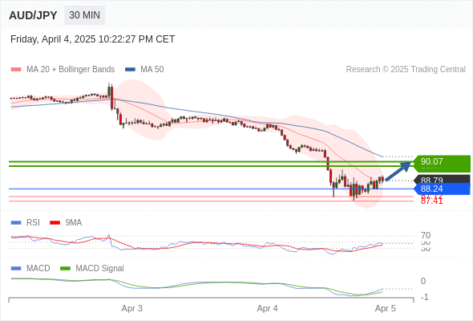This screenshot has width=473, height=321.
Task: Click the Apr 4 date marker
Action: tap(267, 309)
